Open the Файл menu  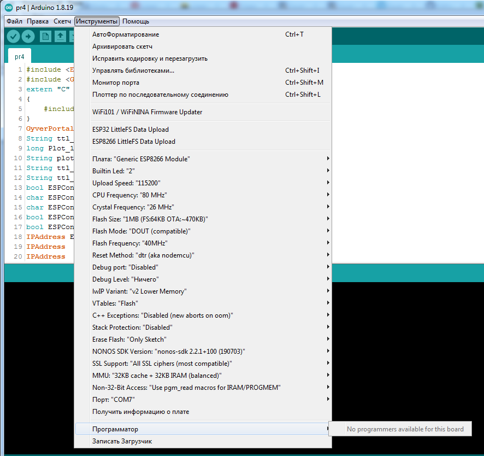click(x=15, y=21)
